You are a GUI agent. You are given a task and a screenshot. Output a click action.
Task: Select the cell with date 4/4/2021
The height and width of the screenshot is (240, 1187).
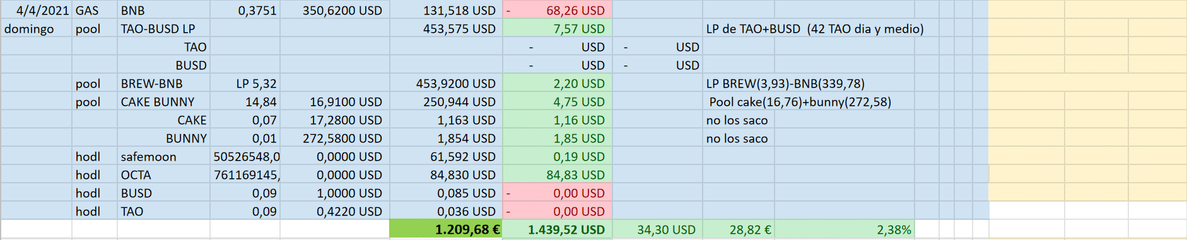(x=37, y=10)
